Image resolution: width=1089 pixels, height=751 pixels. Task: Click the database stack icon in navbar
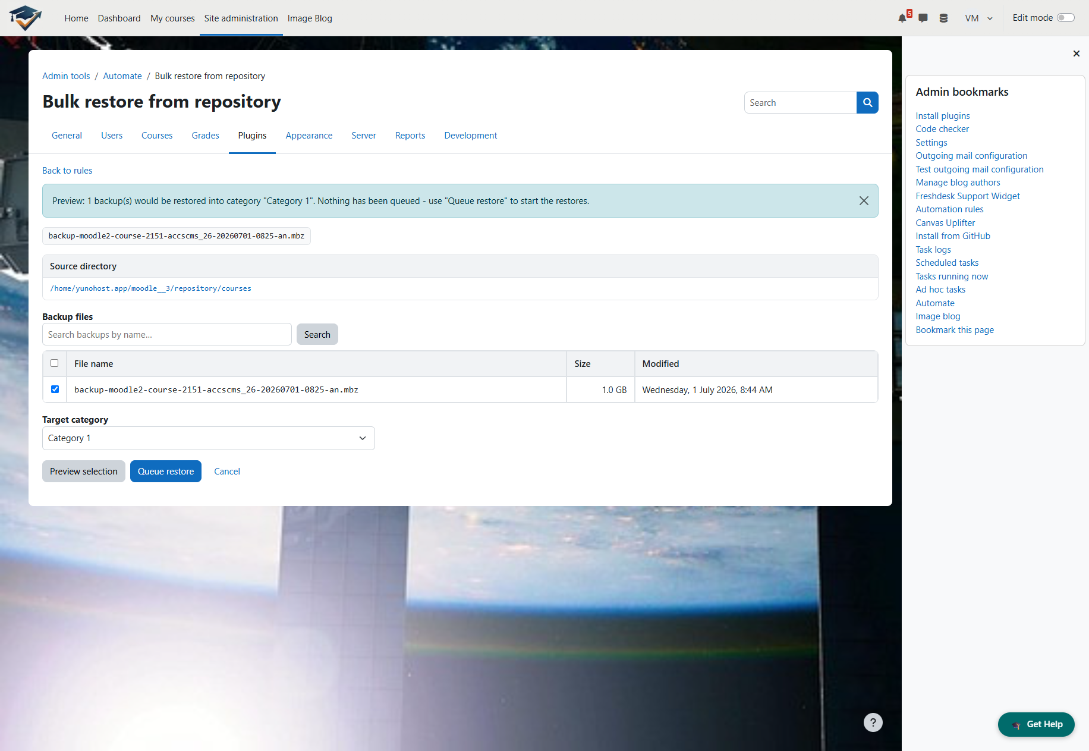(x=943, y=18)
